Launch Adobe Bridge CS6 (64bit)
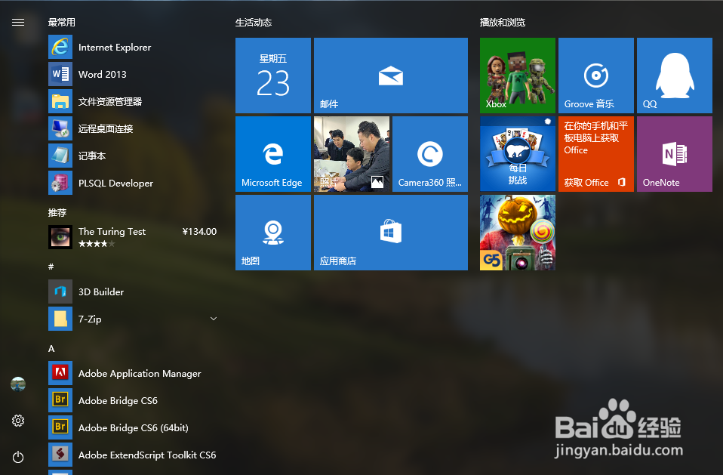The image size is (723, 475). (x=134, y=427)
